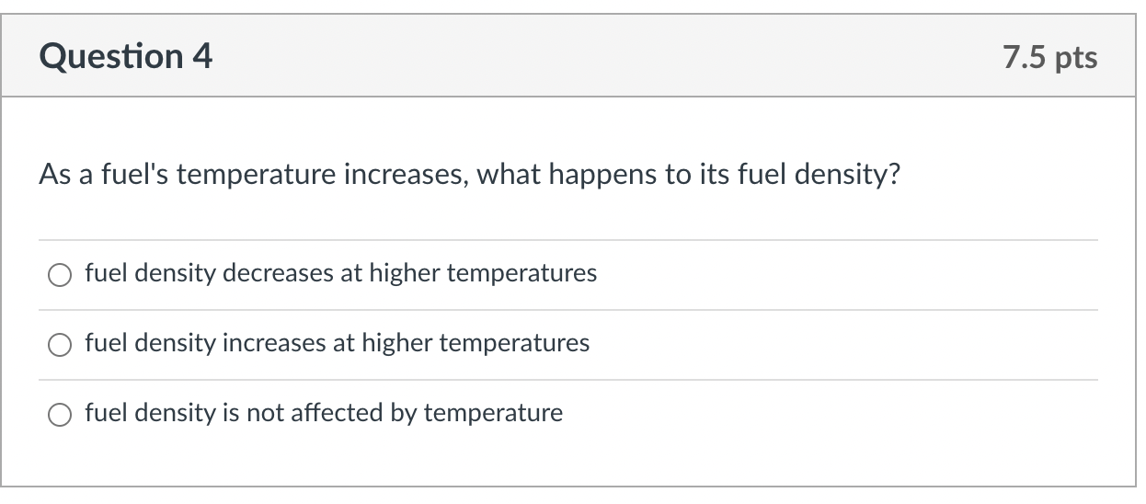1146x504 pixels.
Task: Click label text 'fuel density decreases at higher temperatures'
Action: tap(341, 273)
